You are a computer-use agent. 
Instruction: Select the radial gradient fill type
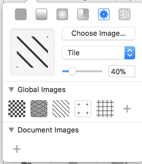click(x=62, y=14)
